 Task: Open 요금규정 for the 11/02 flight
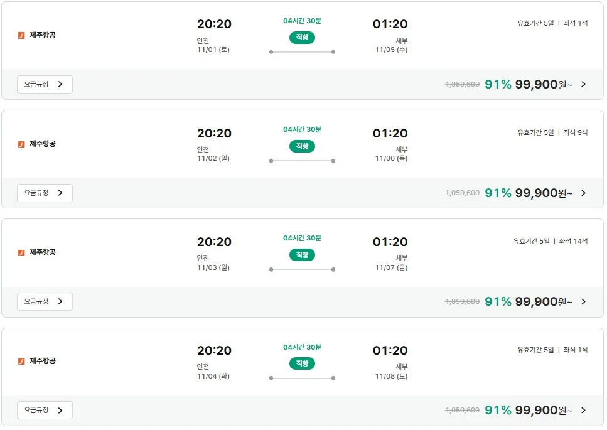click(x=45, y=193)
